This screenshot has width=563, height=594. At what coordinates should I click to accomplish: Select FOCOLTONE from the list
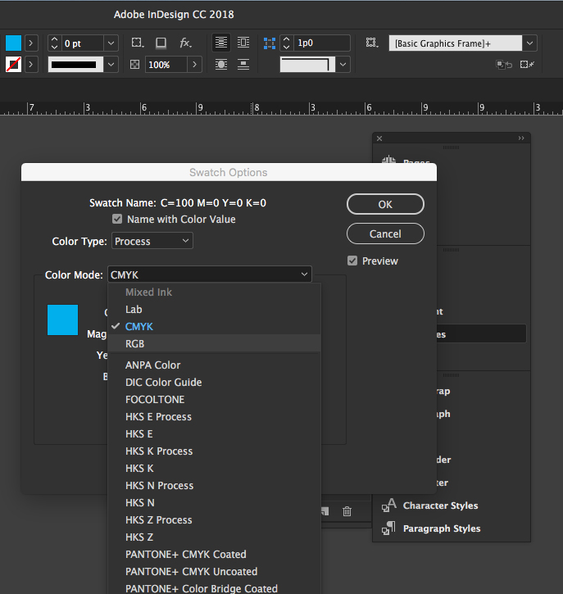(x=215, y=399)
